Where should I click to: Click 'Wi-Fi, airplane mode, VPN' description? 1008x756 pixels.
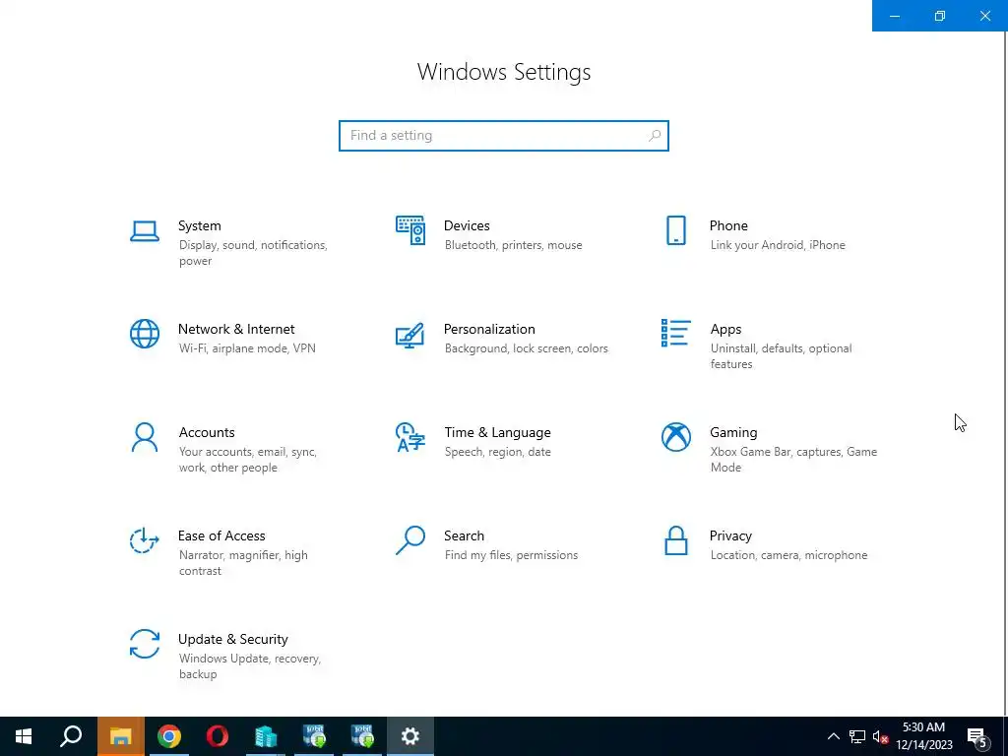click(247, 348)
